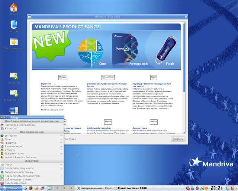Click Ваша студия heading link
The width and height of the screenshot is (238, 191).
click(140, 128)
